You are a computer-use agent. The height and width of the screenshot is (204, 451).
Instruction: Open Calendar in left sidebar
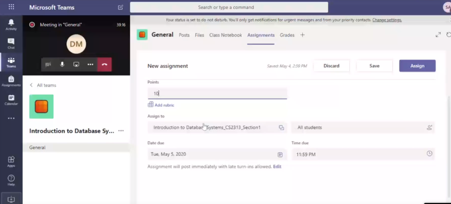[11, 100]
